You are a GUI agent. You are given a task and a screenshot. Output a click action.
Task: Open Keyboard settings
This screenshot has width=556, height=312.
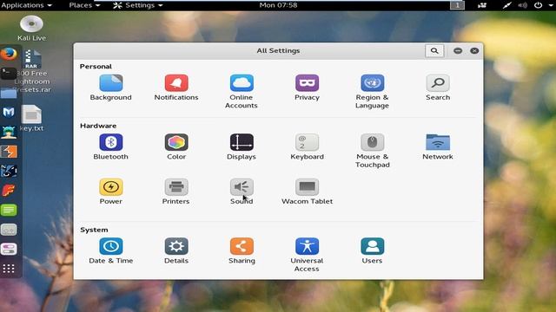coord(307,146)
